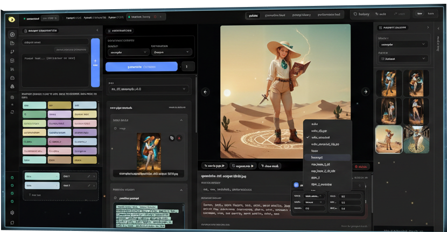Click the tall blue add button with plus
The width and height of the screenshot is (447, 232).
pos(95,62)
